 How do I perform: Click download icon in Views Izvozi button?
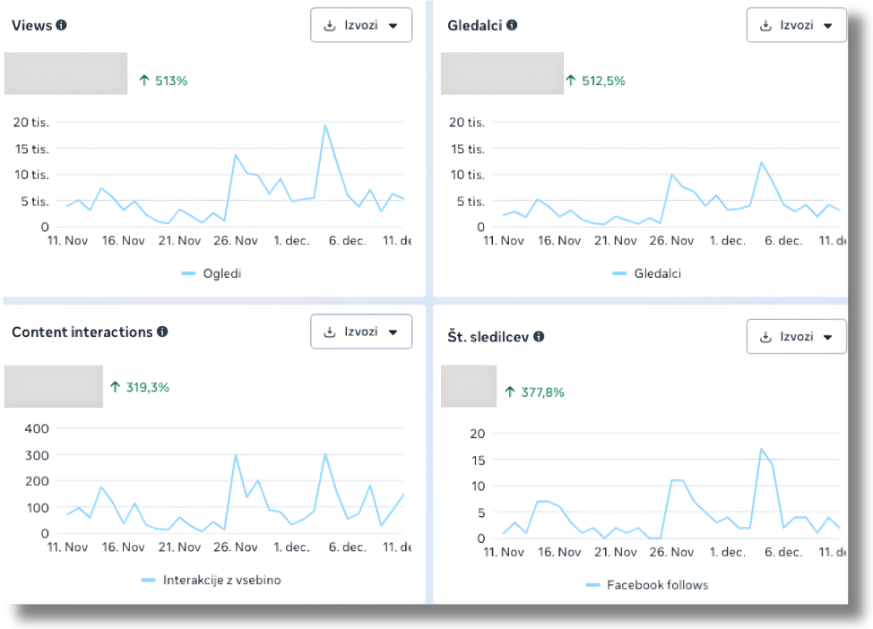pos(330,26)
